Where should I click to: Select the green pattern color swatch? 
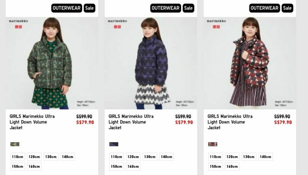(x=15, y=144)
